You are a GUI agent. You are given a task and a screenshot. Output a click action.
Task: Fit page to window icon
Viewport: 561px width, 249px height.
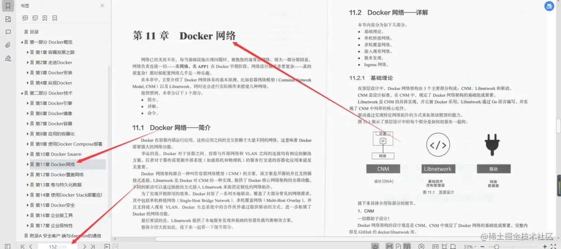point(444,246)
